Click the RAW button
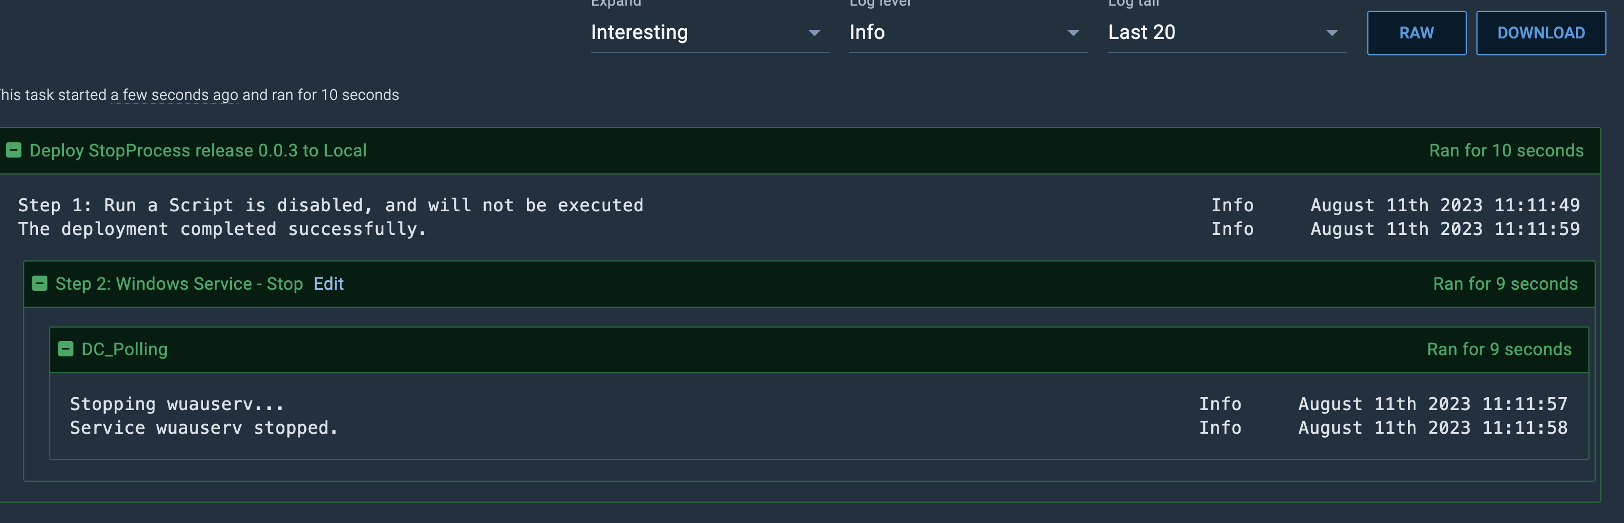Image resolution: width=1624 pixels, height=523 pixels. point(1416,33)
